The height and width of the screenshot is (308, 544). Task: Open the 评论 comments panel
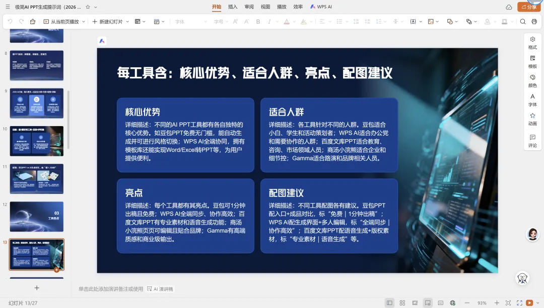tap(532, 141)
